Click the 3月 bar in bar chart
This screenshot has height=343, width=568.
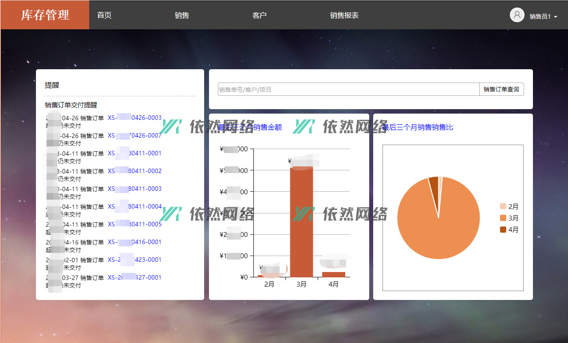coord(301,222)
